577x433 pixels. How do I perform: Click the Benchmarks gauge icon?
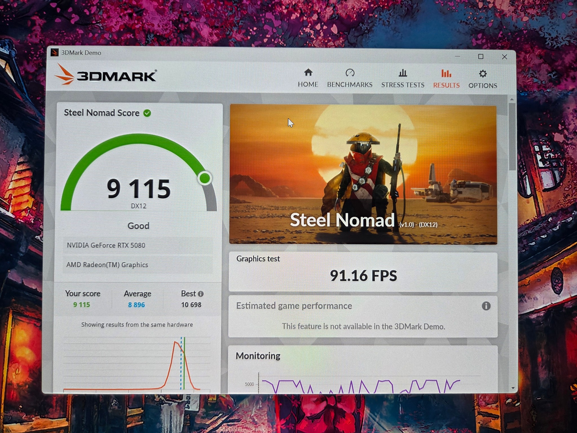click(x=350, y=73)
